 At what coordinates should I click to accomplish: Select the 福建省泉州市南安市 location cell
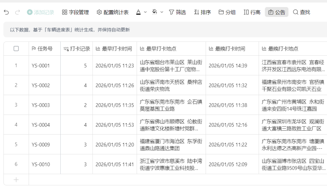click(293, 85)
